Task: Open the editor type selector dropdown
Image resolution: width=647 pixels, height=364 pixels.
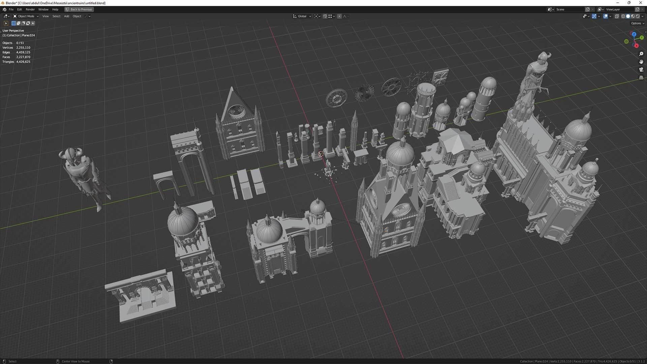Action: click(6, 16)
